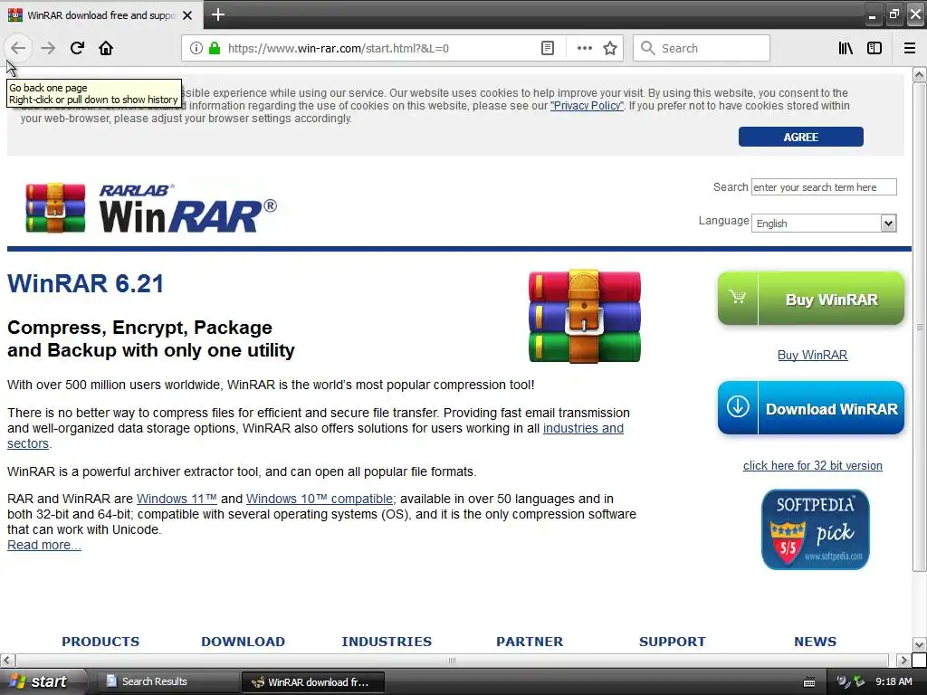
Task: Click the large WinRAR books image
Action: tap(584, 316)
